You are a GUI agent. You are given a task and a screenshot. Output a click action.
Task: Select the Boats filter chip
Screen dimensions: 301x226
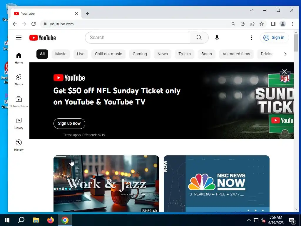tap(207, 54)
